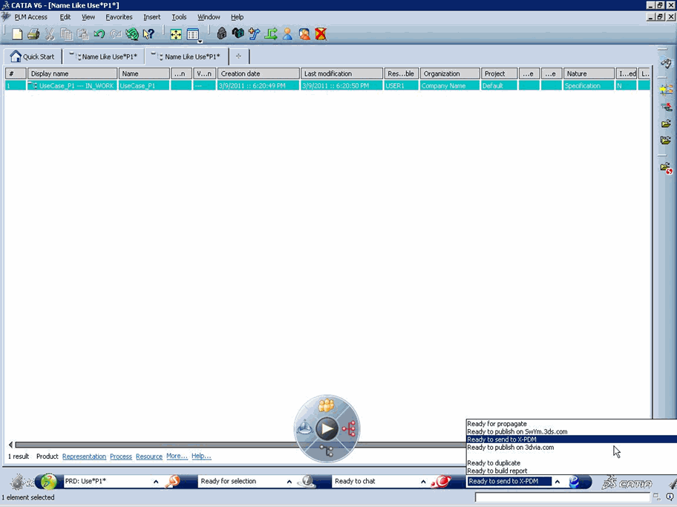This screenshot has width=677, height=507.
Task: Open the small arrow under table view icon
Action: [x=200, y=42]
